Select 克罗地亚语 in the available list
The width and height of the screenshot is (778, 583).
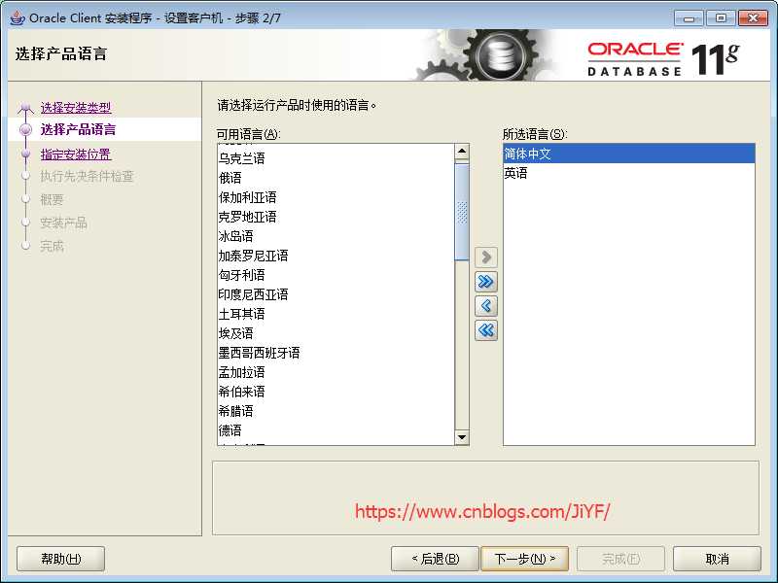click(x=336, y=217)
